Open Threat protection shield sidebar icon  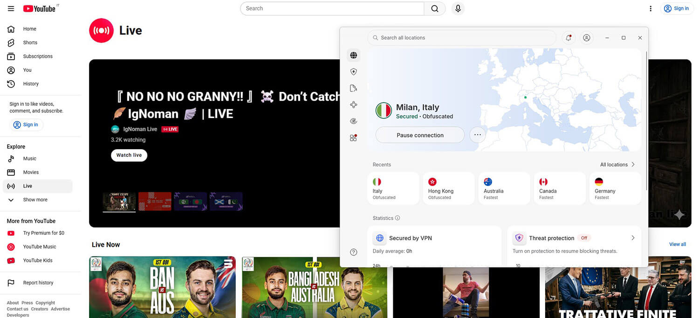click(x=354, y=72)
